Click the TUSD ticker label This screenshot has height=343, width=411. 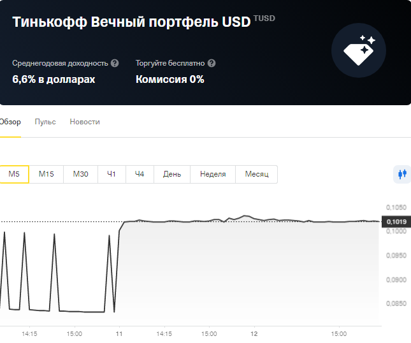pyautogui.click(x=264, y=18)
